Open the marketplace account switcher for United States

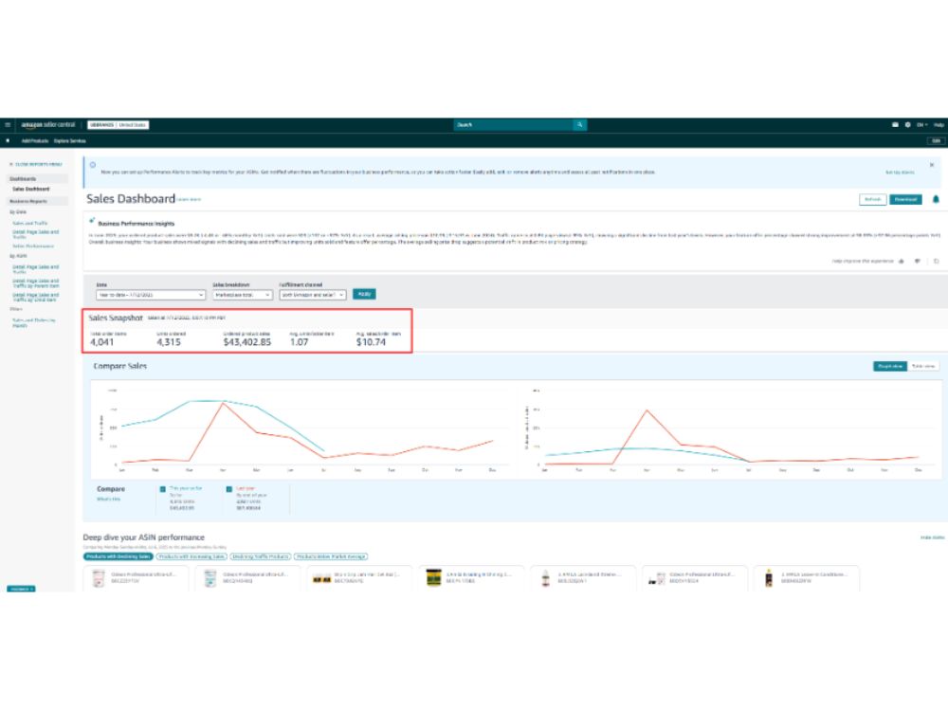(118, 125)
